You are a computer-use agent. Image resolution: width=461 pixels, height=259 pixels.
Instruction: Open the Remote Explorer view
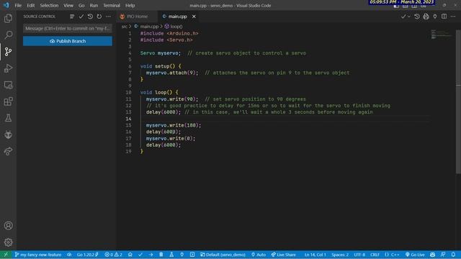click(8, 85)
